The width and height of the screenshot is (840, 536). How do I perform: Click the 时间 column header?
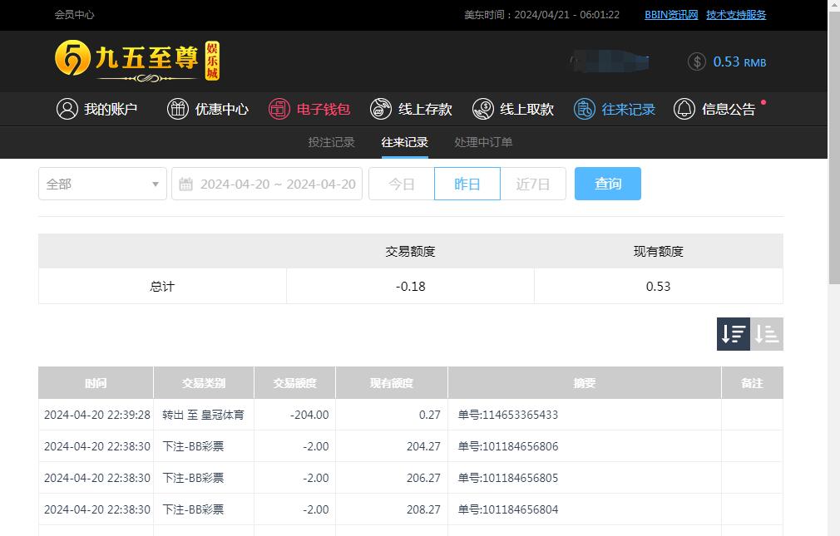96,383
